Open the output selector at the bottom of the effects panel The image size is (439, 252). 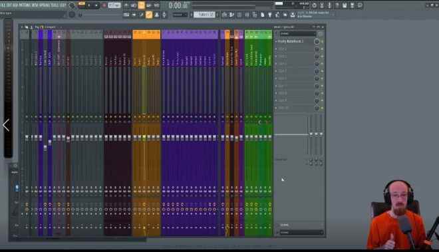(x=301, y=233)
